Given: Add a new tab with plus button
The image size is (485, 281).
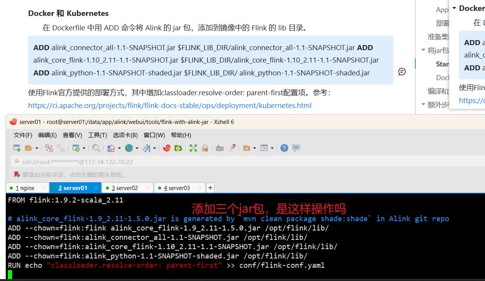Looking at the screenshot, I should [x=210, y=188].
